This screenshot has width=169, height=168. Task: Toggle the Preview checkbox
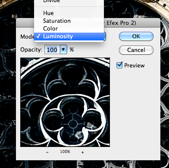tap(119, 65)
